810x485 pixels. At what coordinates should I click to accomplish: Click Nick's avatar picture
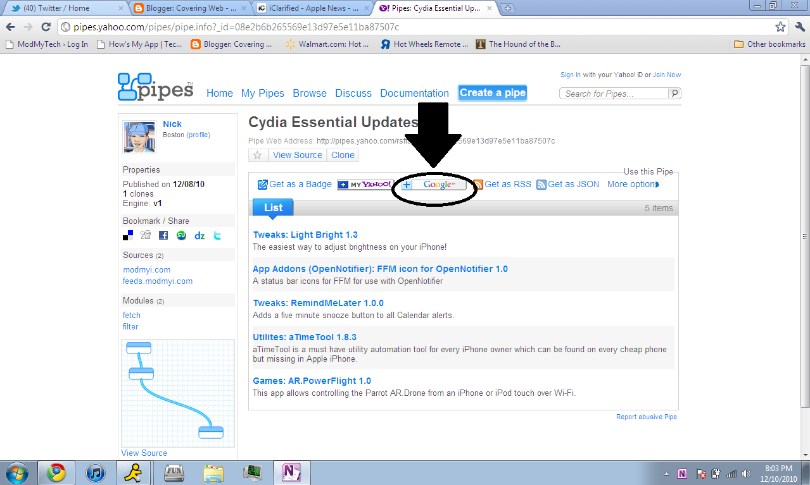[x=139, y=137]
